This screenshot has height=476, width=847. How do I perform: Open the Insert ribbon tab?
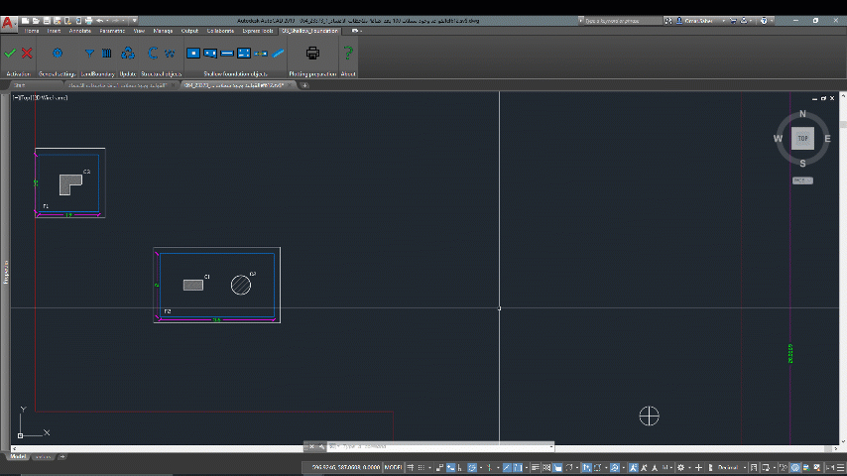54,31
